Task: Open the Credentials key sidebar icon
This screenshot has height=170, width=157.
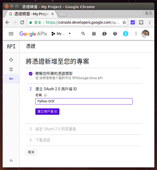Action: point(11,79)
